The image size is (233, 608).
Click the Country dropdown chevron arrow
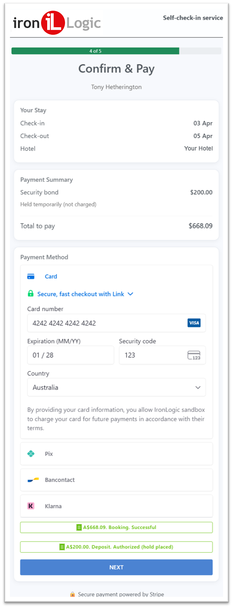198,387
